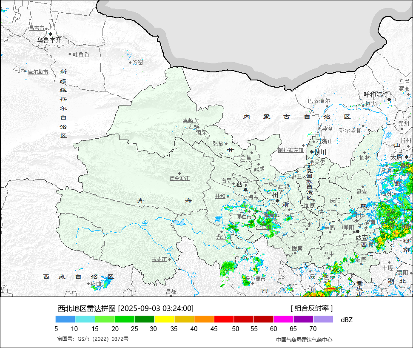Pick the dark yellow 35-40 dBZ swatch
Screen dimensions: 413x348
[184, 319]
